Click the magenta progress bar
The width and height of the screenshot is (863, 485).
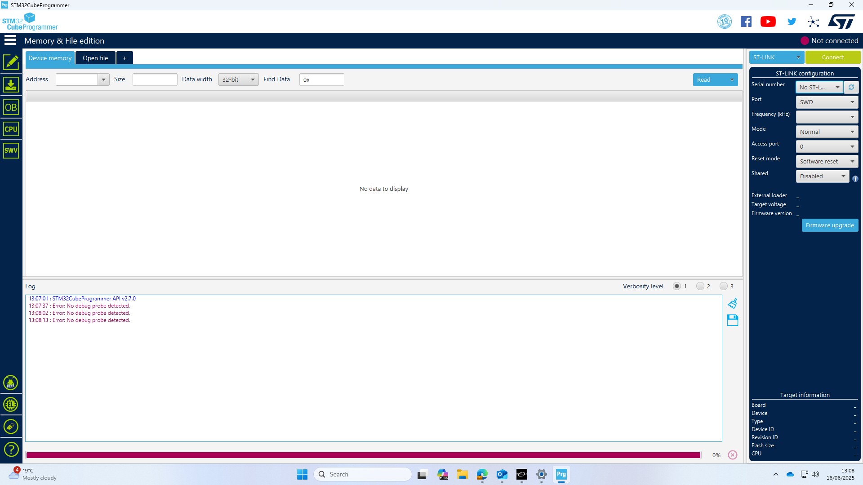363,455
